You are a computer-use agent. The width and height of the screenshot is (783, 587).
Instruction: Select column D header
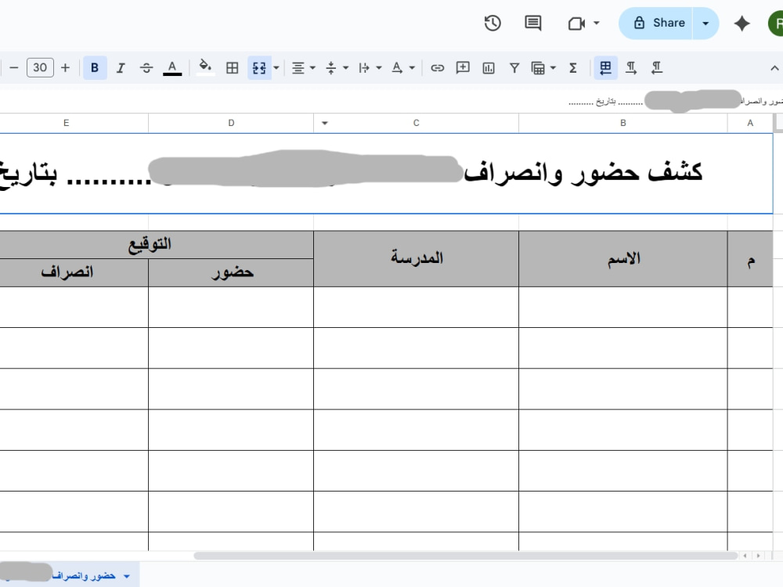click(231, 123)
